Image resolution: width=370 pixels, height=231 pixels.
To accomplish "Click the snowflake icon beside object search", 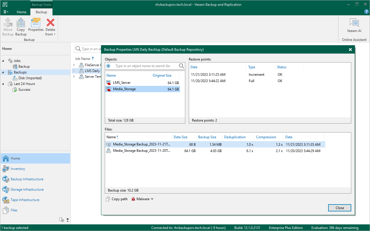I will coord(109,66).
